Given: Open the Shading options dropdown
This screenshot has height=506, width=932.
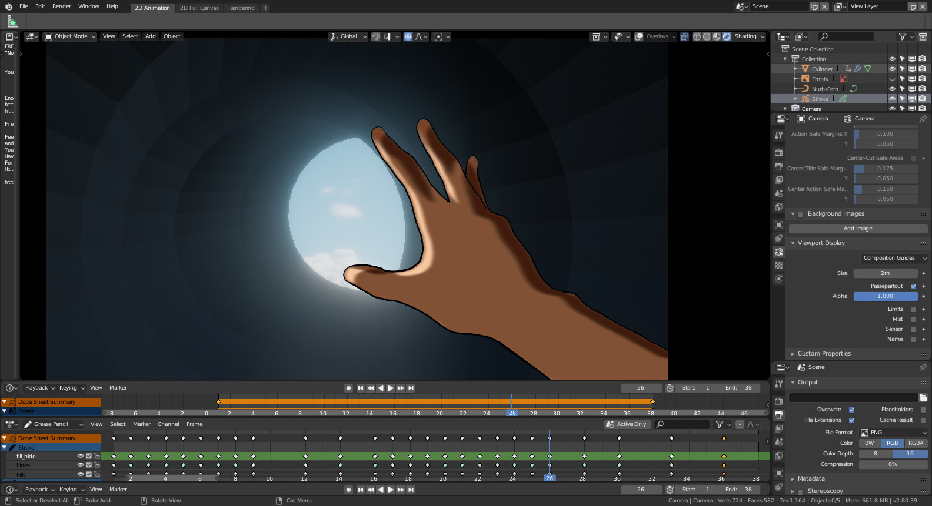Looking at the screenshot, I should pos(750,36).
